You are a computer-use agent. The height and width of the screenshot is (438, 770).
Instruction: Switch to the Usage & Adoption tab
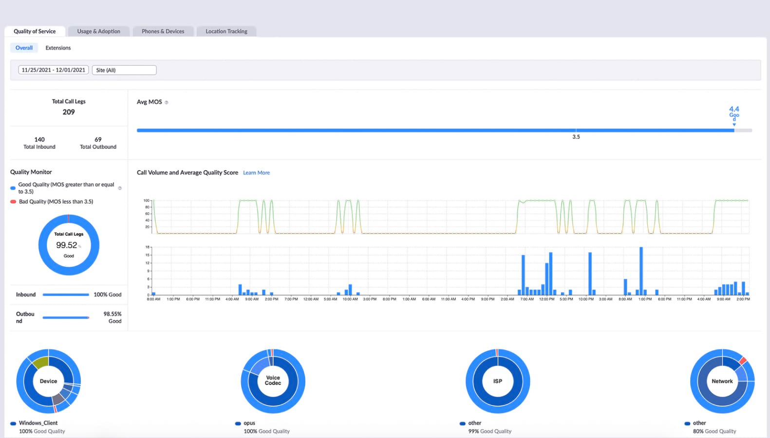pos(98,31)
